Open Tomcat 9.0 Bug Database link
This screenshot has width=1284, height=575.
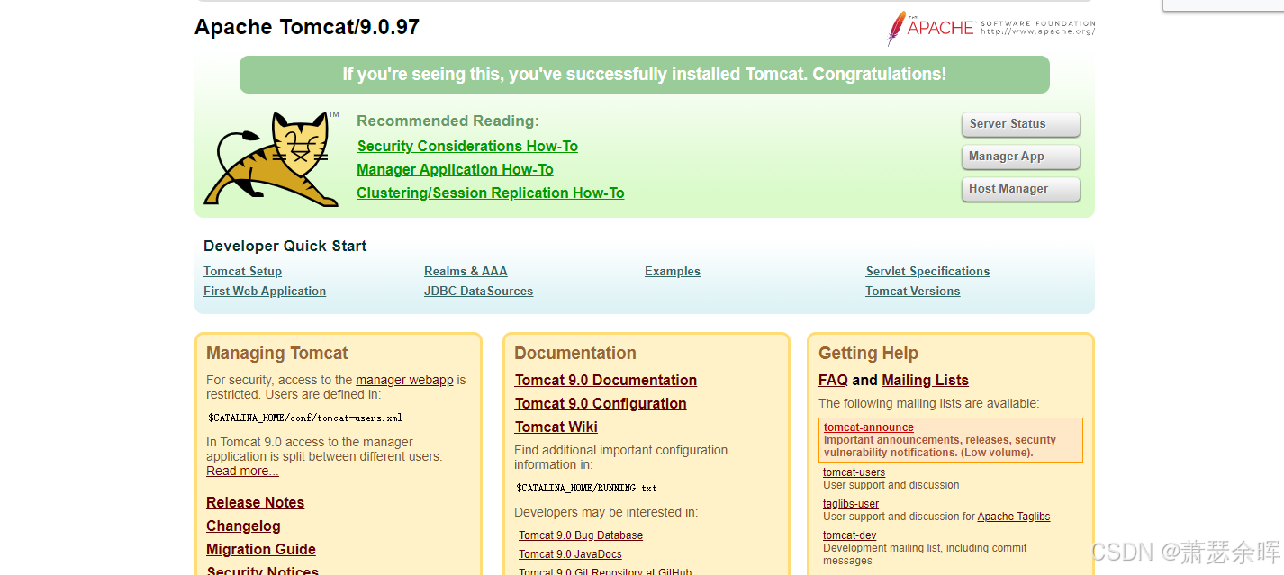[x=581, y=535]
